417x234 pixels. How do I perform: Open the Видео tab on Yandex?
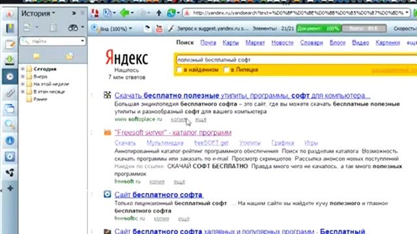pos(360,43)
